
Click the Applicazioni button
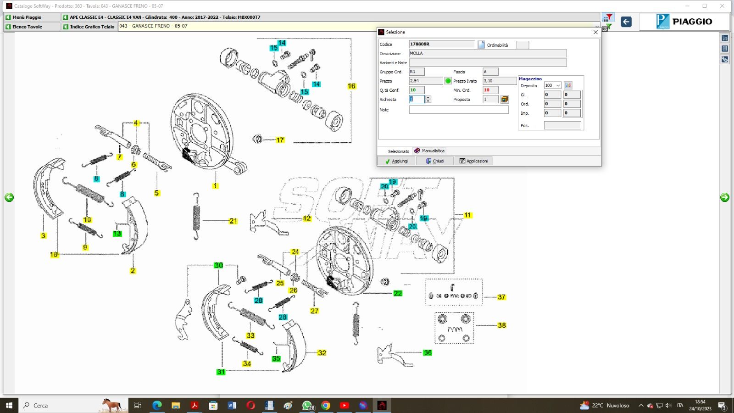tap(473, 161)
